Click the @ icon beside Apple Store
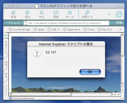The width and height of the screenshot is (127, 103). click(65, 29)
